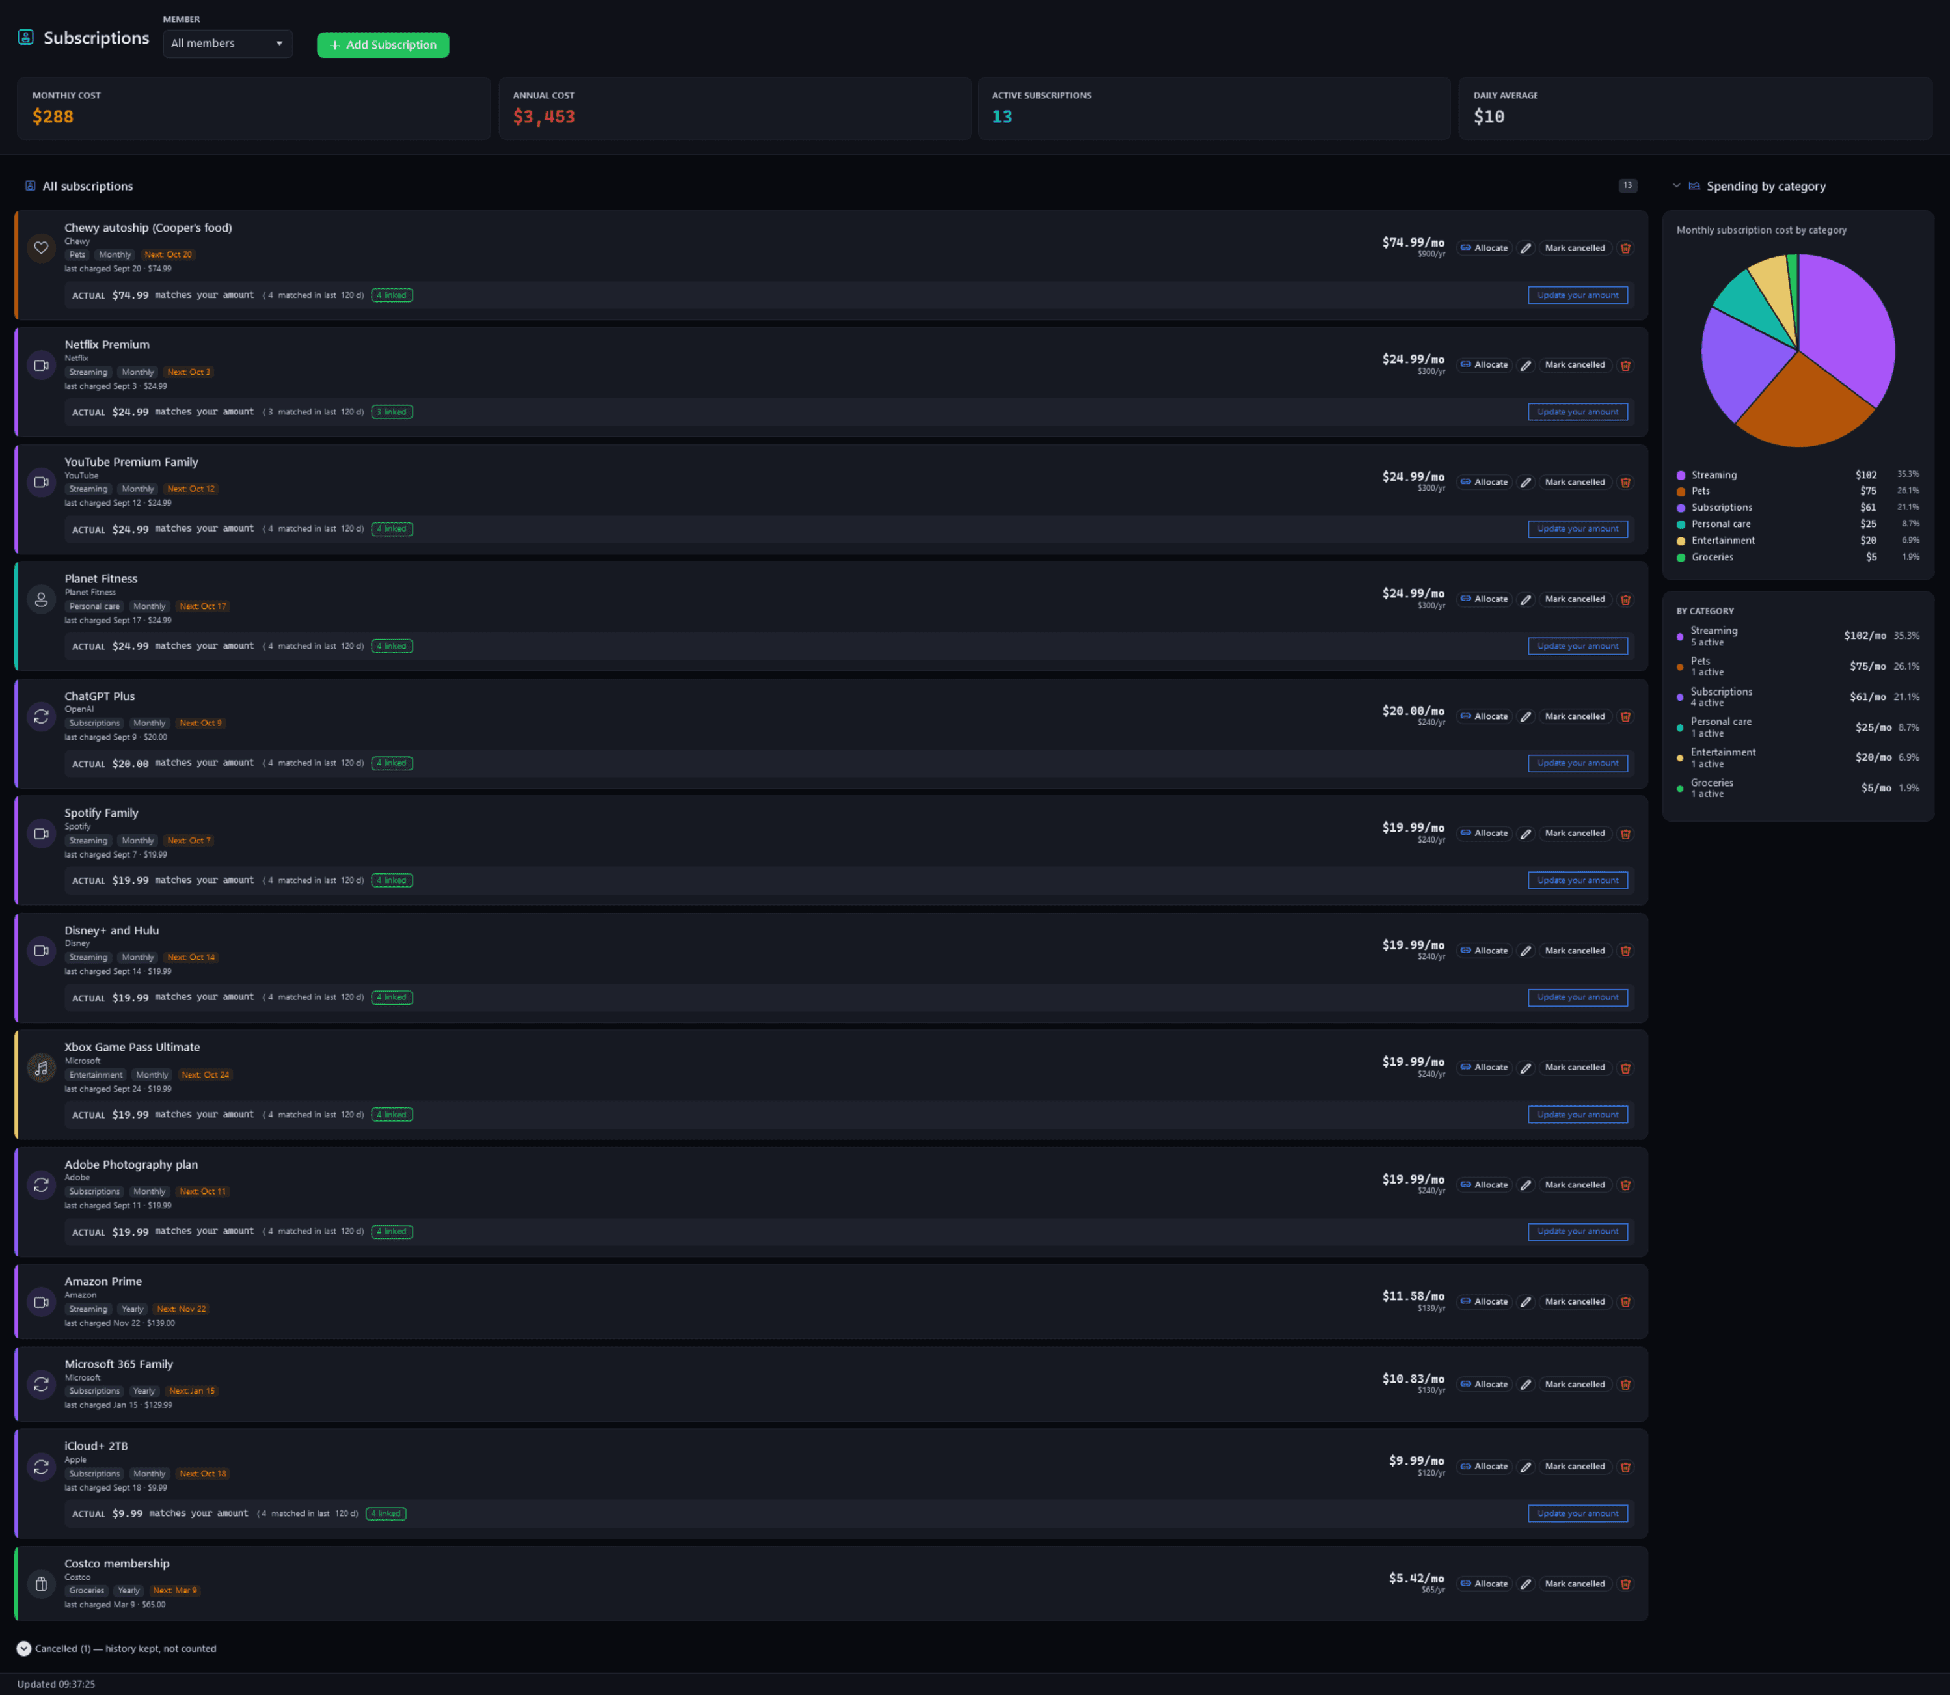Click the music icon beside Xbox Game Pass
The image size is (1950, 1695).
pyautogui.click(x=40, y=1068)
